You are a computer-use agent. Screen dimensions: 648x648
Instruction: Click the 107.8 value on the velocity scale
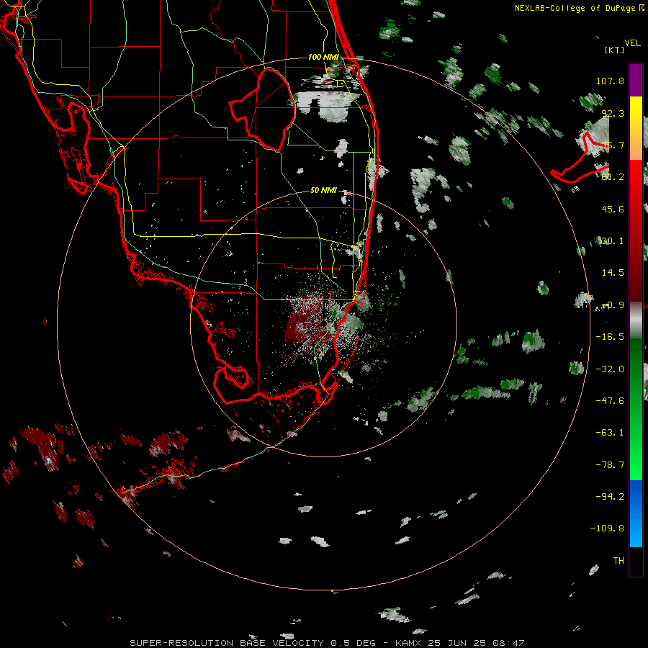[610, 81]
